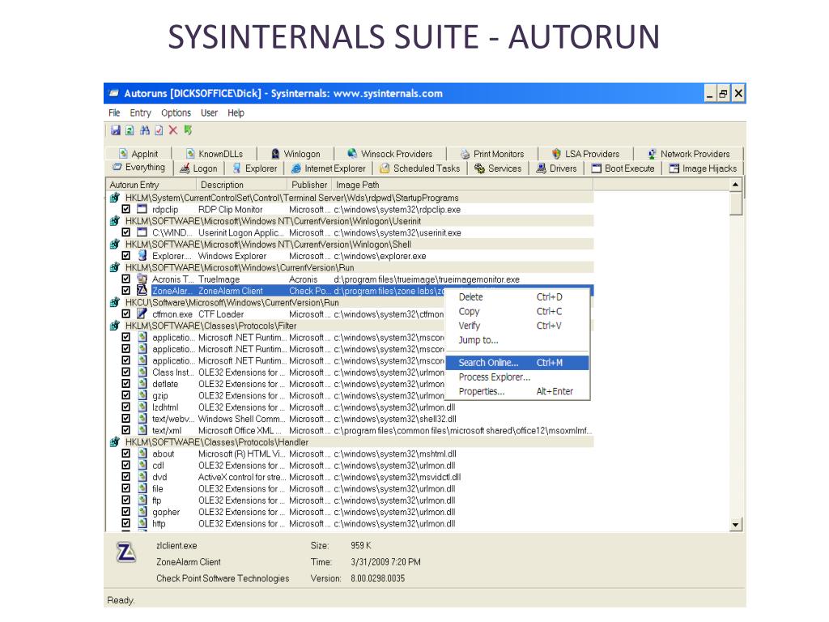Switch to the Logon tab
This screenshot has height=622, width=829.
tap(199, 168)
